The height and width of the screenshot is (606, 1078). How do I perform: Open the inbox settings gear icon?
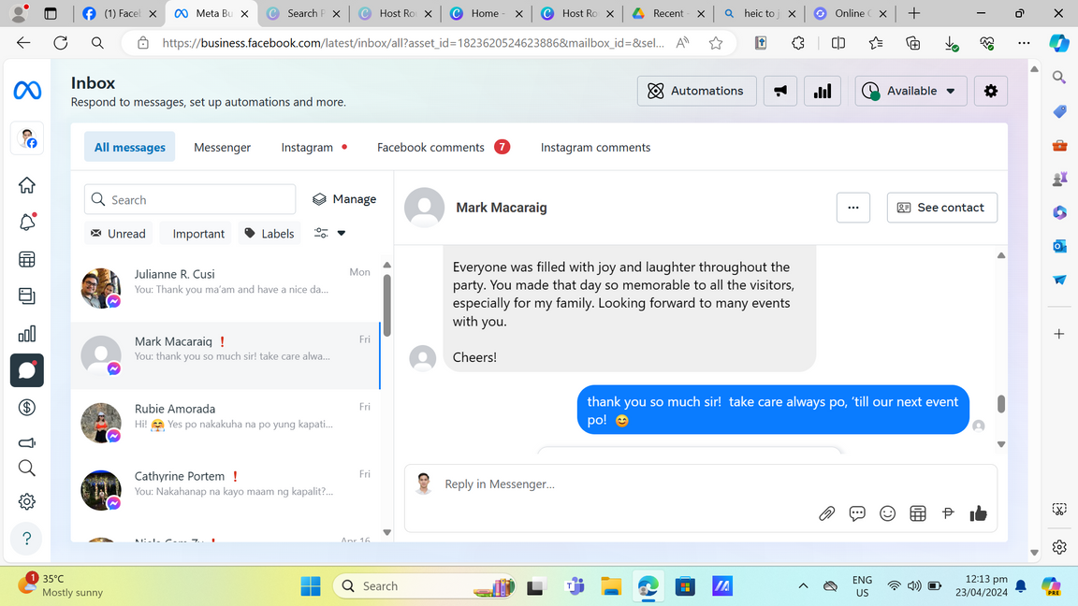point(990,91)
